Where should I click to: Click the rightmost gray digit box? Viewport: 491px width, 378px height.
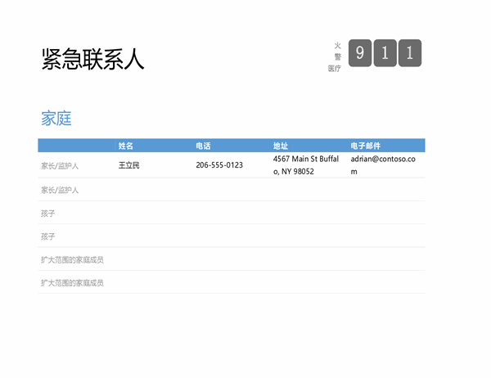coord(409,54)
